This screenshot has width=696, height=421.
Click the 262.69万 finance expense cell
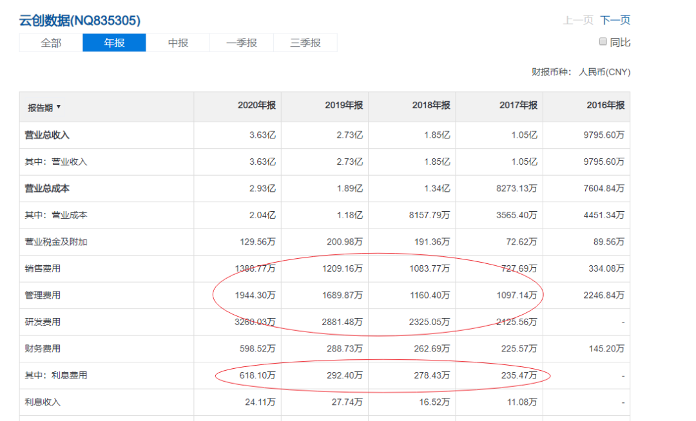[432, 349]
